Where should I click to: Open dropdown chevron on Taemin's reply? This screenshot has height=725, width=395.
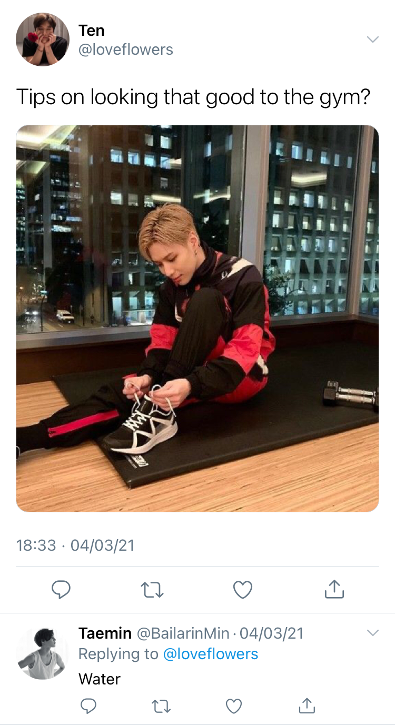372,632
